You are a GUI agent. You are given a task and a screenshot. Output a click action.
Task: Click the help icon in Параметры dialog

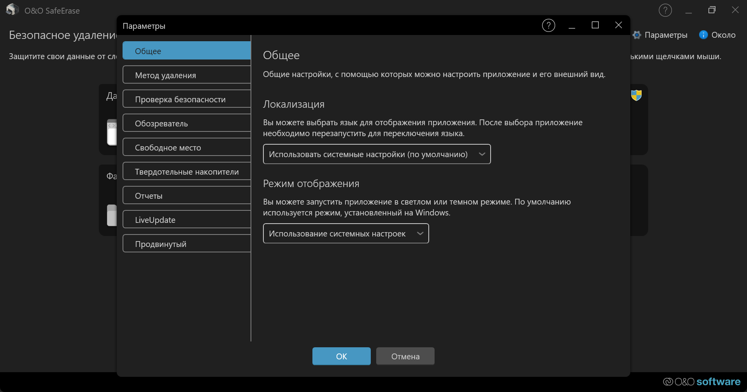click(548, 26)
